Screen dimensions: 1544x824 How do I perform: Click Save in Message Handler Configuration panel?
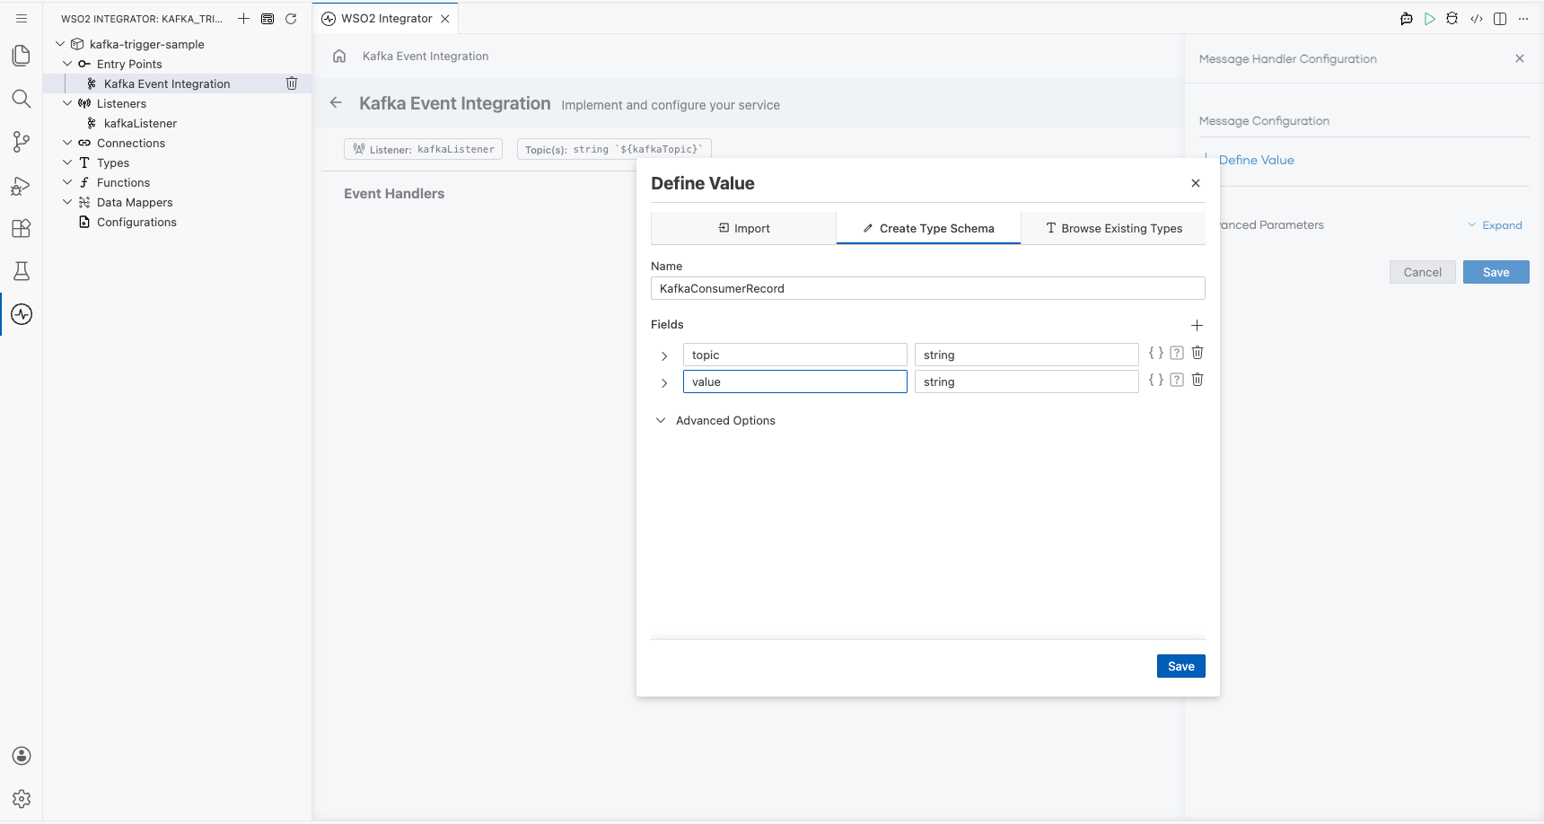(1496, 272)
